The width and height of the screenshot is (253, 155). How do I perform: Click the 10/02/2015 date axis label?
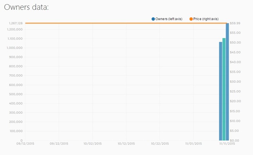pyautogui.click(x=93, y=144)
